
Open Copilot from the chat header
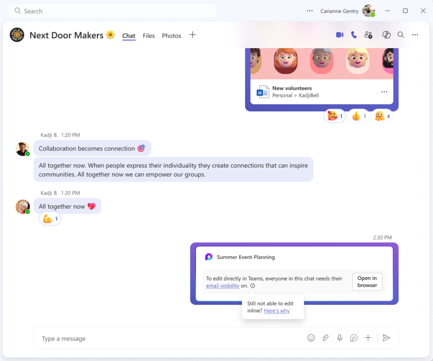point(386,35)
